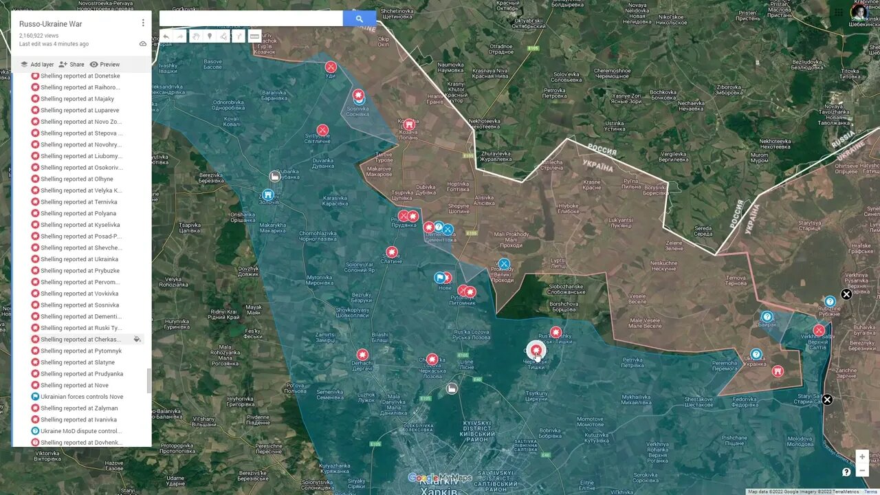The width and height of the screenshot is (880, 495).
Task: Open the Terms link
Action: tap(870, 492)
